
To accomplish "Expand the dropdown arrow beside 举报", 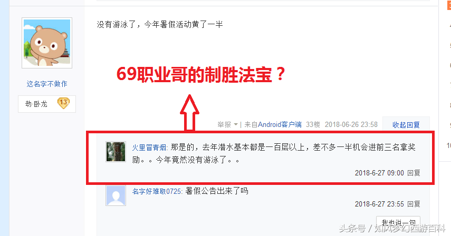I will (x=236, y=125).
